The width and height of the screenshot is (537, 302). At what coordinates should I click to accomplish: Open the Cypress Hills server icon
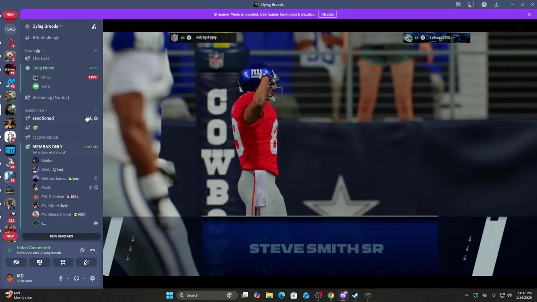coord(10,150)
